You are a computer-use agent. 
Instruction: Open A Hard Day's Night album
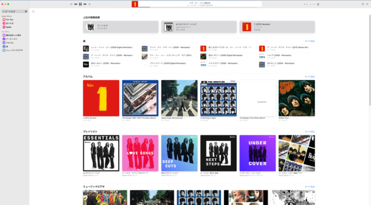click(218, 98)
